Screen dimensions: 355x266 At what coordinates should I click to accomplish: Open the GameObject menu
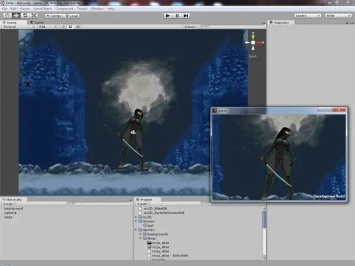[x=42, y=9]
